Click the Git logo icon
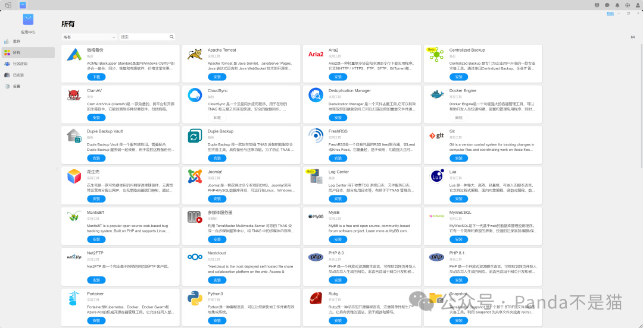The width and height of the screenshot is (643, 328). [436, 135]
